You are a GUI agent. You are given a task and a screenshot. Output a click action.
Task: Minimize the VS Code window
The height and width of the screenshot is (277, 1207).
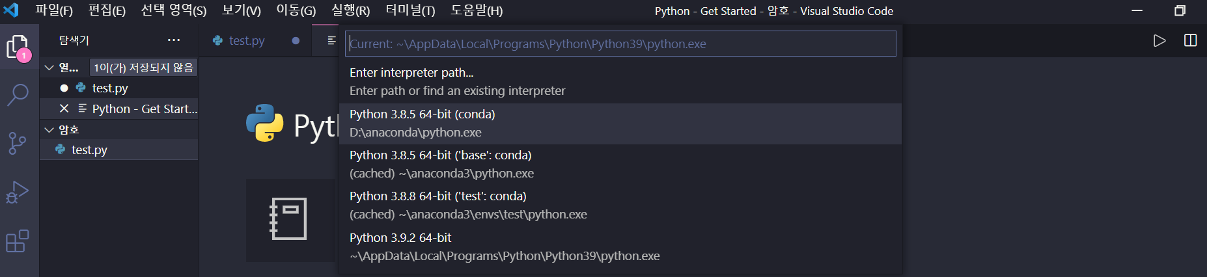(1137, 10)
